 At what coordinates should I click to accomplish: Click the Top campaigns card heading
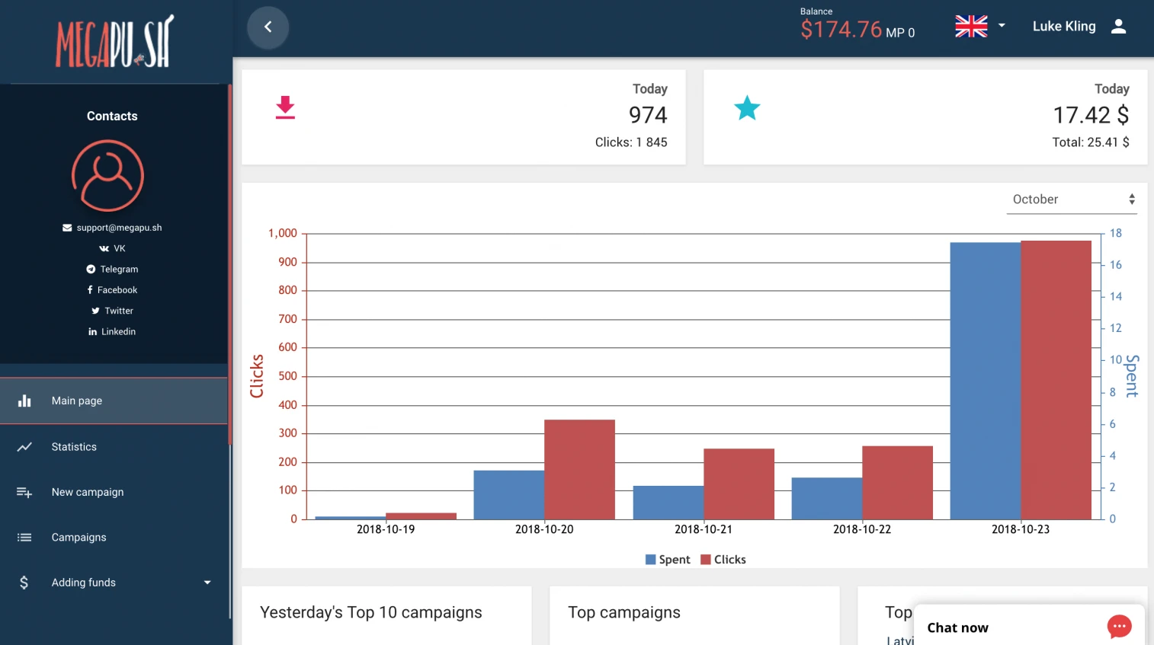coord(624,613)
